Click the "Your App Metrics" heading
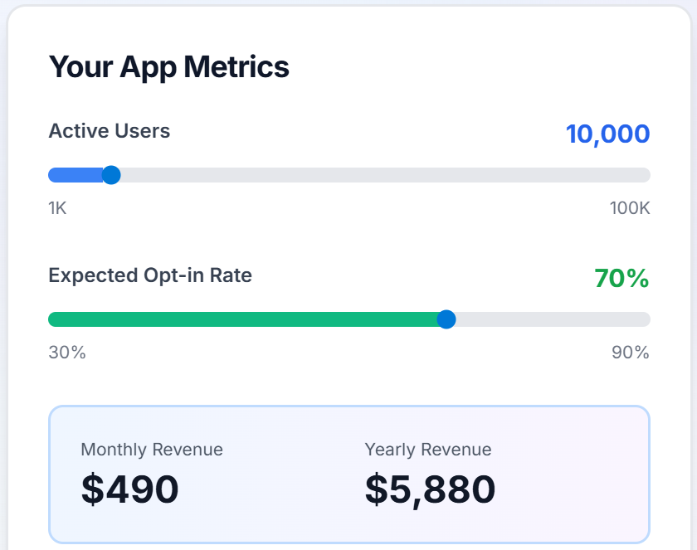Viewport: 697px width, 550px height. tap(169, 66)
